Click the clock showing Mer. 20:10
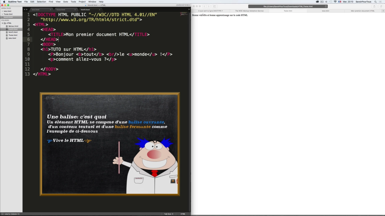The height and width of the screenshot is (216, 385). pos(348,2)
